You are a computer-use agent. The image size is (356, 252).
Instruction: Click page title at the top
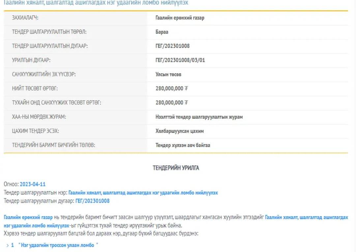coord(96,3)
